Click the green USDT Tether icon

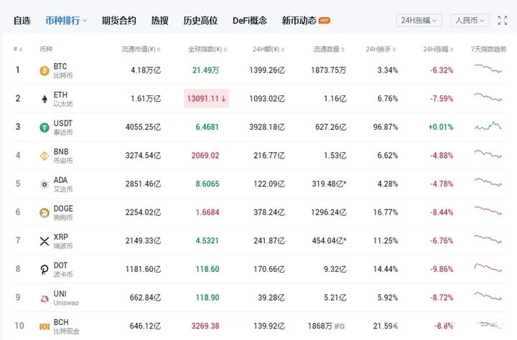point(44,128)
